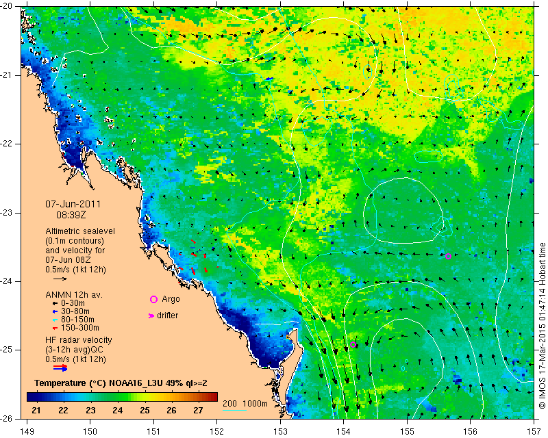
Task: Click the '150-300m' depth label
Action: tap(80, 328)
